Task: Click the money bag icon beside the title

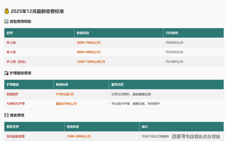Action: click(x=6, y=11)
